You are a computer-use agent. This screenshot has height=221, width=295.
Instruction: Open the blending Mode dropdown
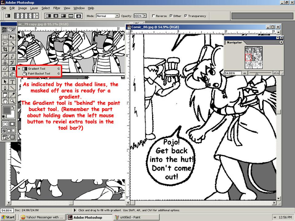pos(117,16)
